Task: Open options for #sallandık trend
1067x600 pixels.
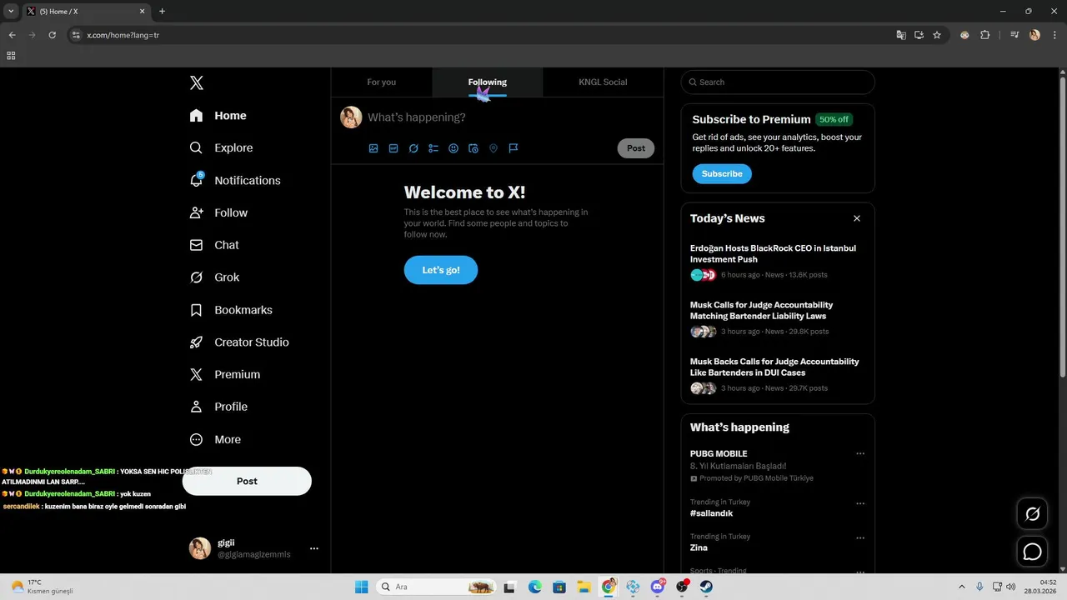Action: pos(860,503)
